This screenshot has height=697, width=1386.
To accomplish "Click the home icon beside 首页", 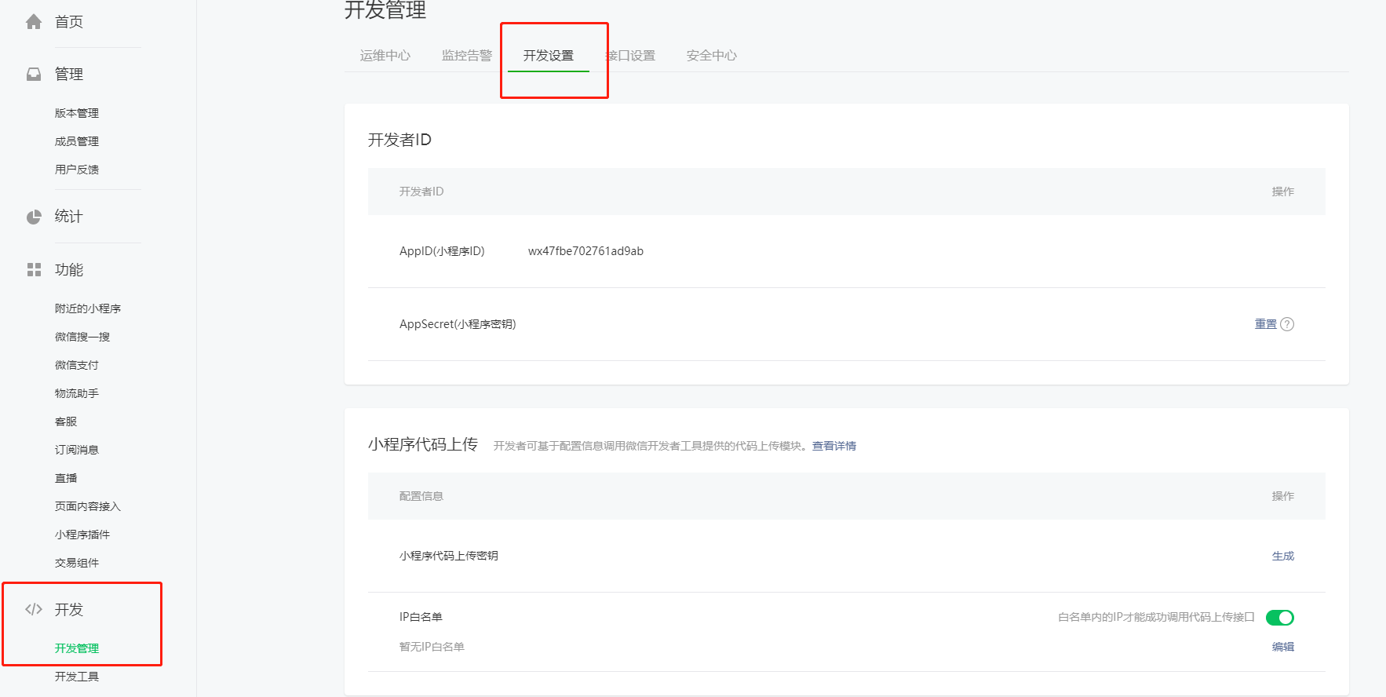I will pos(34,22).
